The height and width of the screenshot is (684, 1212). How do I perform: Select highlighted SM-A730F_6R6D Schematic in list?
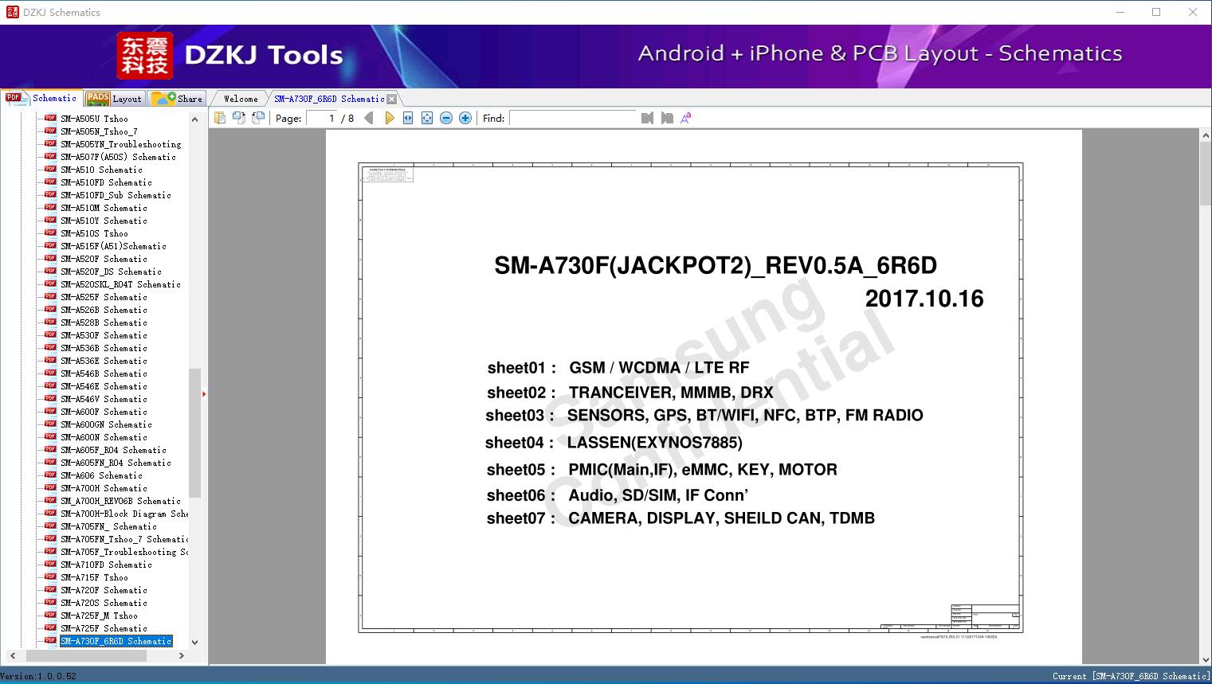tap(116, 641)
